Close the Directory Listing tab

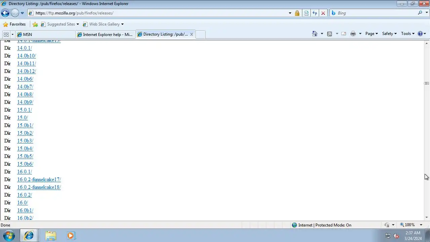coord(191,34)
